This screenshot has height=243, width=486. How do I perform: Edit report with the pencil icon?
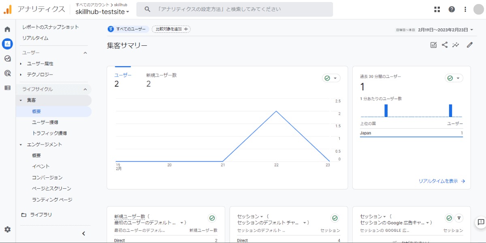pos(470,45)
